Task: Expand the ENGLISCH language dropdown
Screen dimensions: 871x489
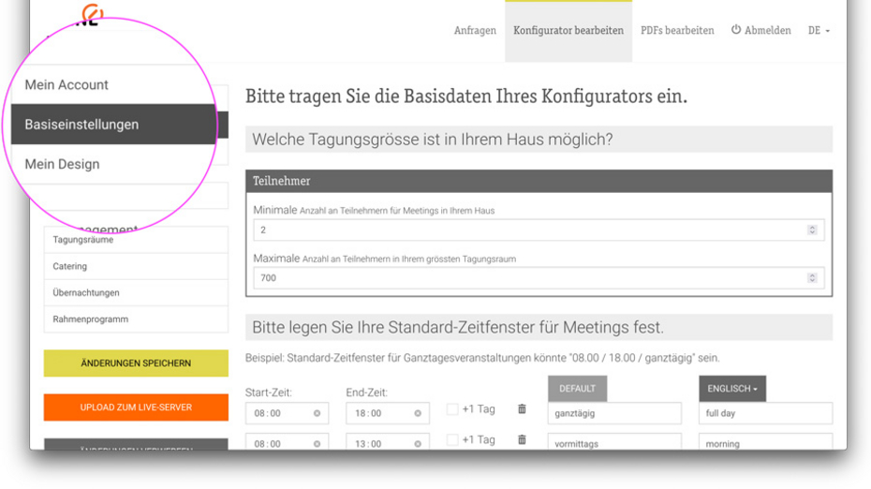Action: coord(731,389)
